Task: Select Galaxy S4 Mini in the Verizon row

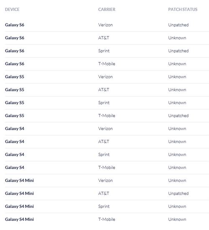Action: coord(19,180)
